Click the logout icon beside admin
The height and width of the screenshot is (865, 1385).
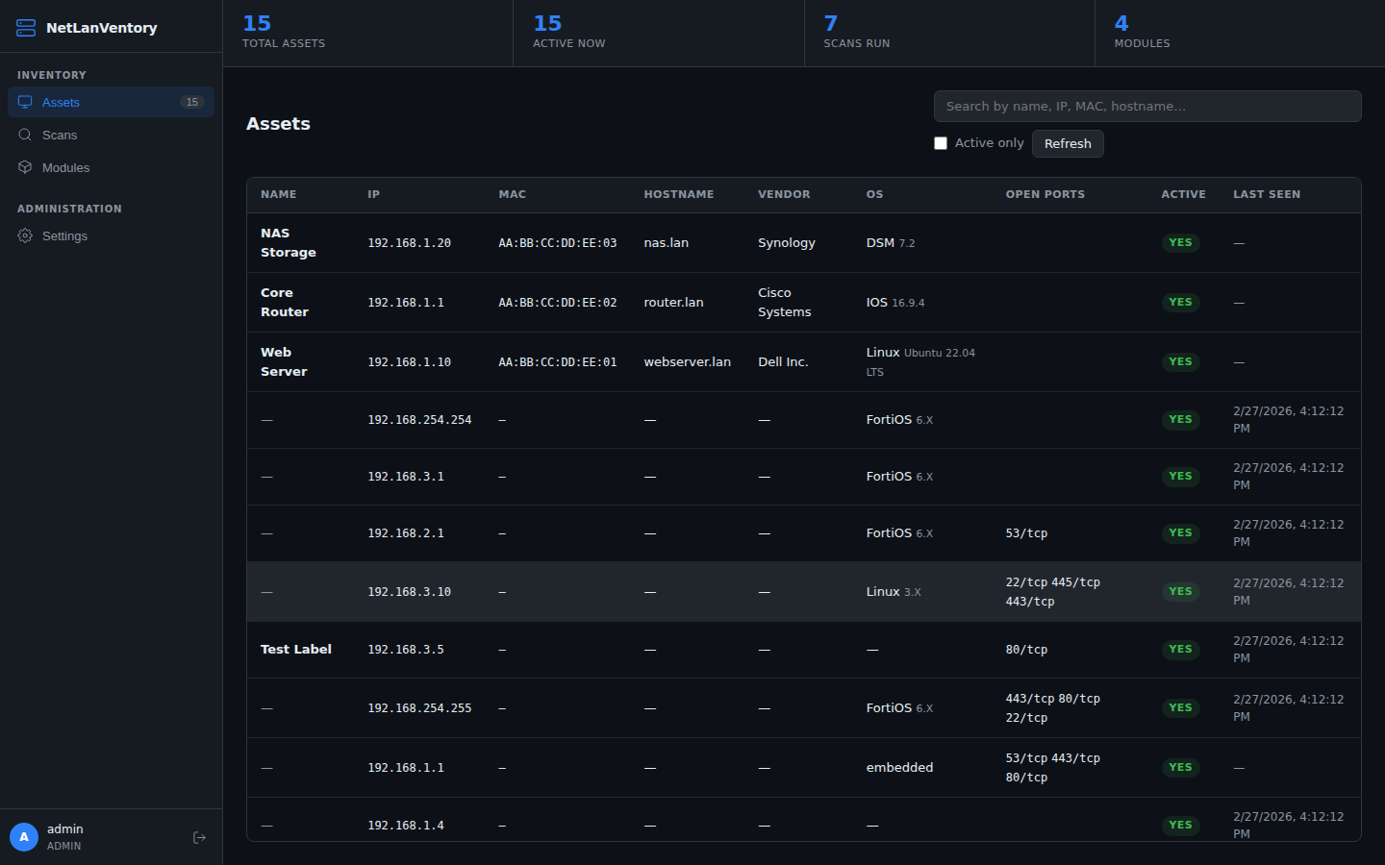click(200, 837)
